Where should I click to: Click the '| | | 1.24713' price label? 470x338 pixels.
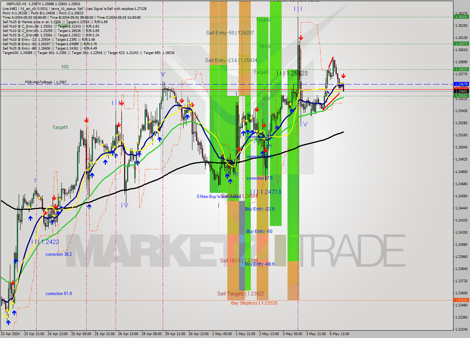point(266,192)
